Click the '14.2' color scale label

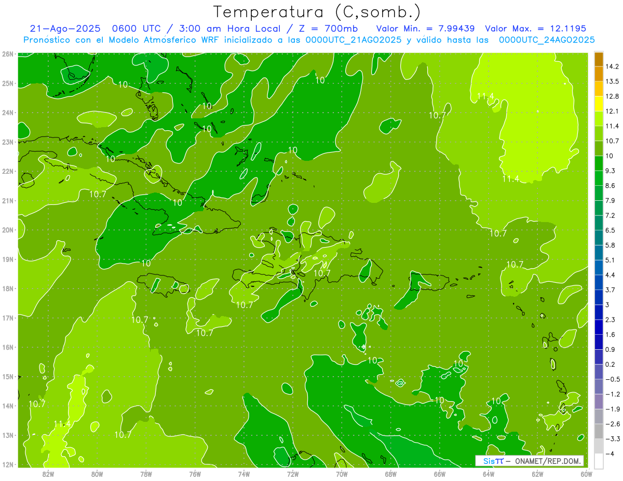(x=613, y=67)
